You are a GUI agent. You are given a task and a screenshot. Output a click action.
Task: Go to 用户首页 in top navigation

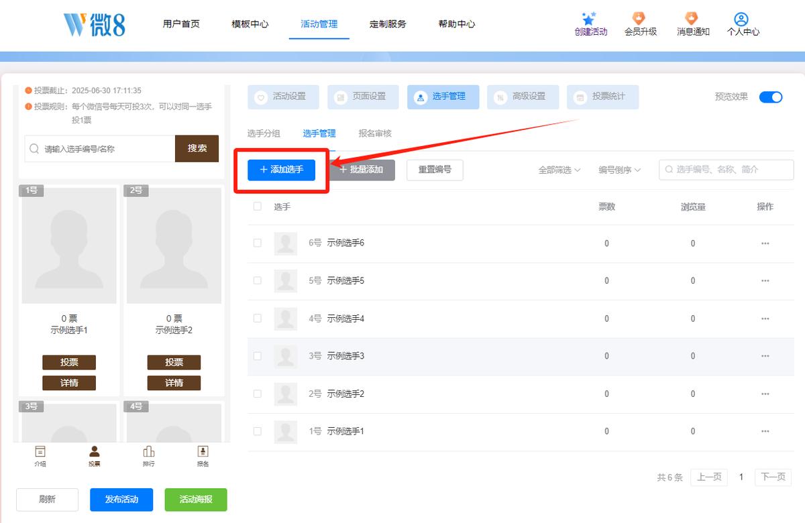tap(181, 24)
